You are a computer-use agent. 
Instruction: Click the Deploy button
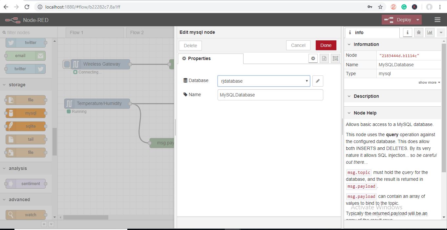[398, 20]
